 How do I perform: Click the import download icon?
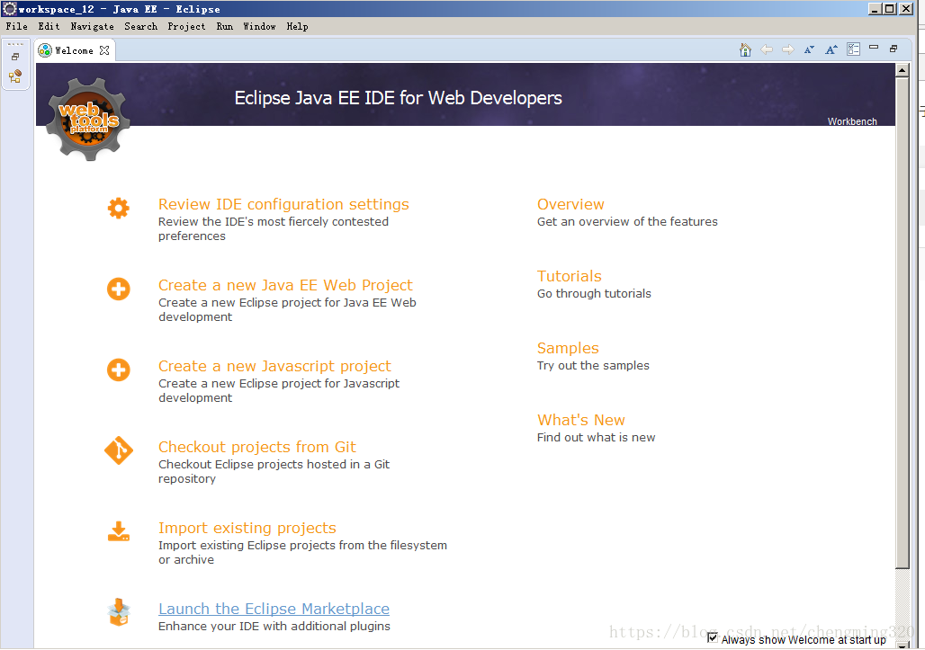pos(119,531)
